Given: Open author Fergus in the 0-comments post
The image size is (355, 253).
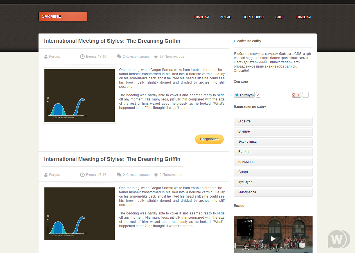Looking at the screenshot, I should (55, 175).
